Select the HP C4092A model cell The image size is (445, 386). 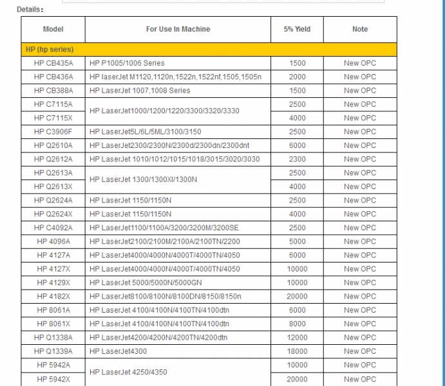[53, 228]
